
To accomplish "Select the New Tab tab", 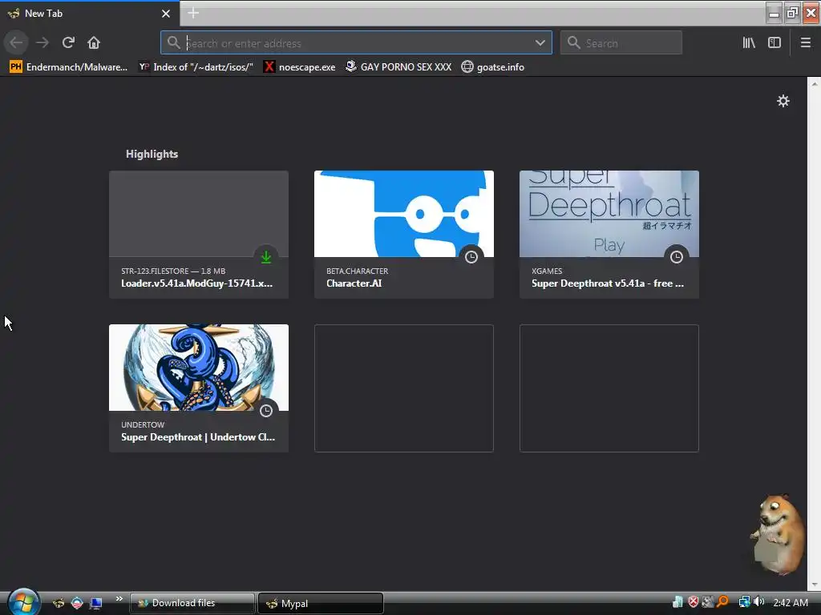I will point(90,13).
